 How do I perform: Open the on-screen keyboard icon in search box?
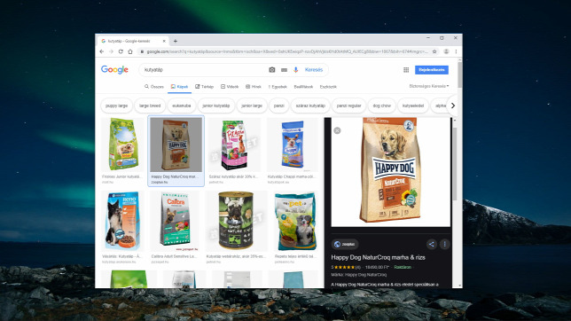pyautogui.click(x=284, y=70)
